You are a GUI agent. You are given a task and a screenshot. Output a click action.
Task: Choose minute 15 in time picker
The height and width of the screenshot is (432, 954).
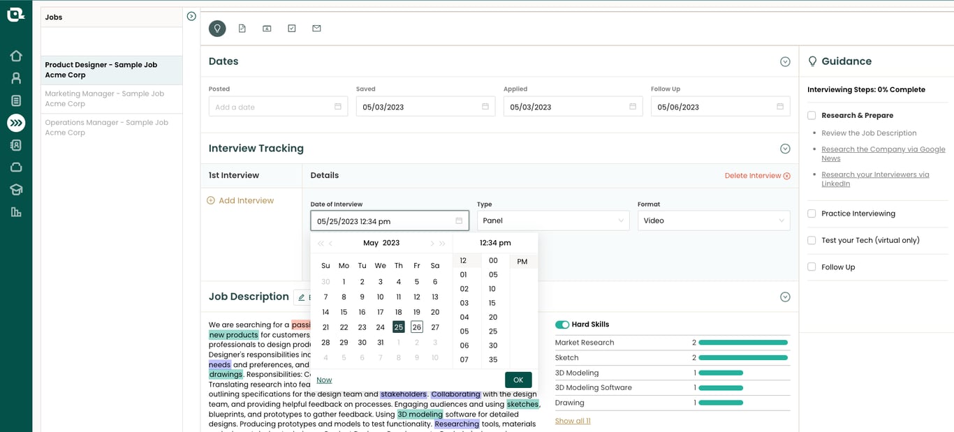[492, 303]
